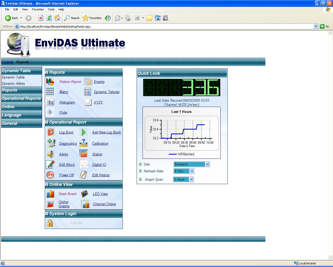333x267 pixels.
Task: Collapse the System Login section
Action: (46, 213)
